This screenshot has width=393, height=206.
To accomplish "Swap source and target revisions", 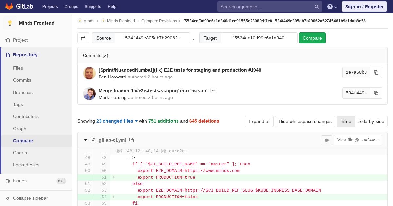I will click(x=83, y=38).
